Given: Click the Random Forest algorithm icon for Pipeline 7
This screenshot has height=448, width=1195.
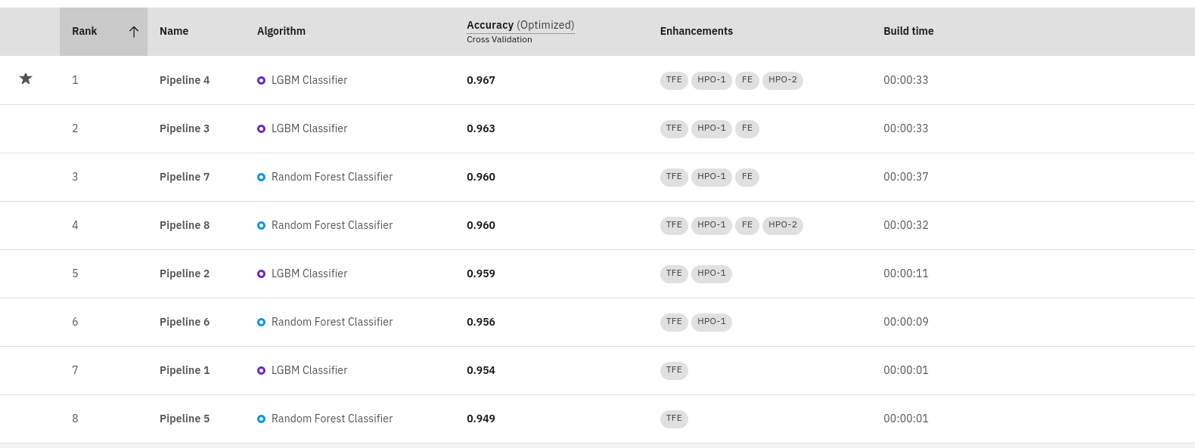Looking at the screenshot, I should [x=261, y=177].
